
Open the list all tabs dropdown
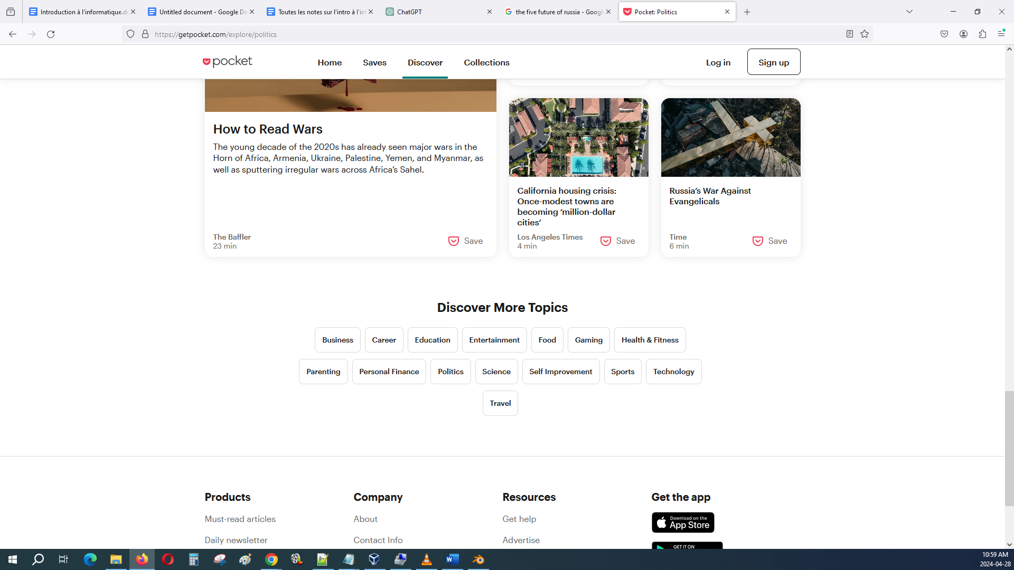909,12
